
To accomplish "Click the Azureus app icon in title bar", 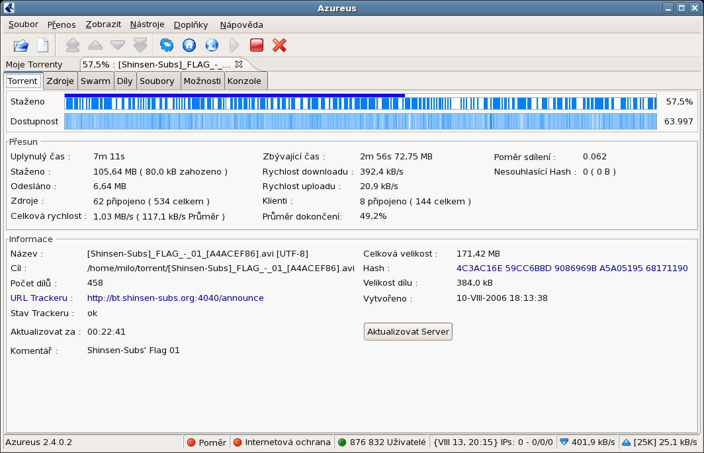I will 9,8.
